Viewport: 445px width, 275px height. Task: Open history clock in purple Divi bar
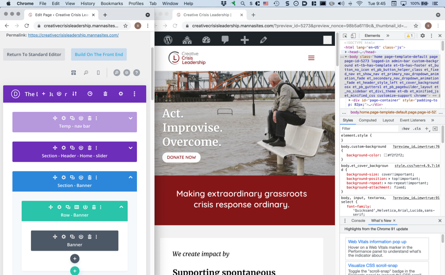tap(90, 94)
